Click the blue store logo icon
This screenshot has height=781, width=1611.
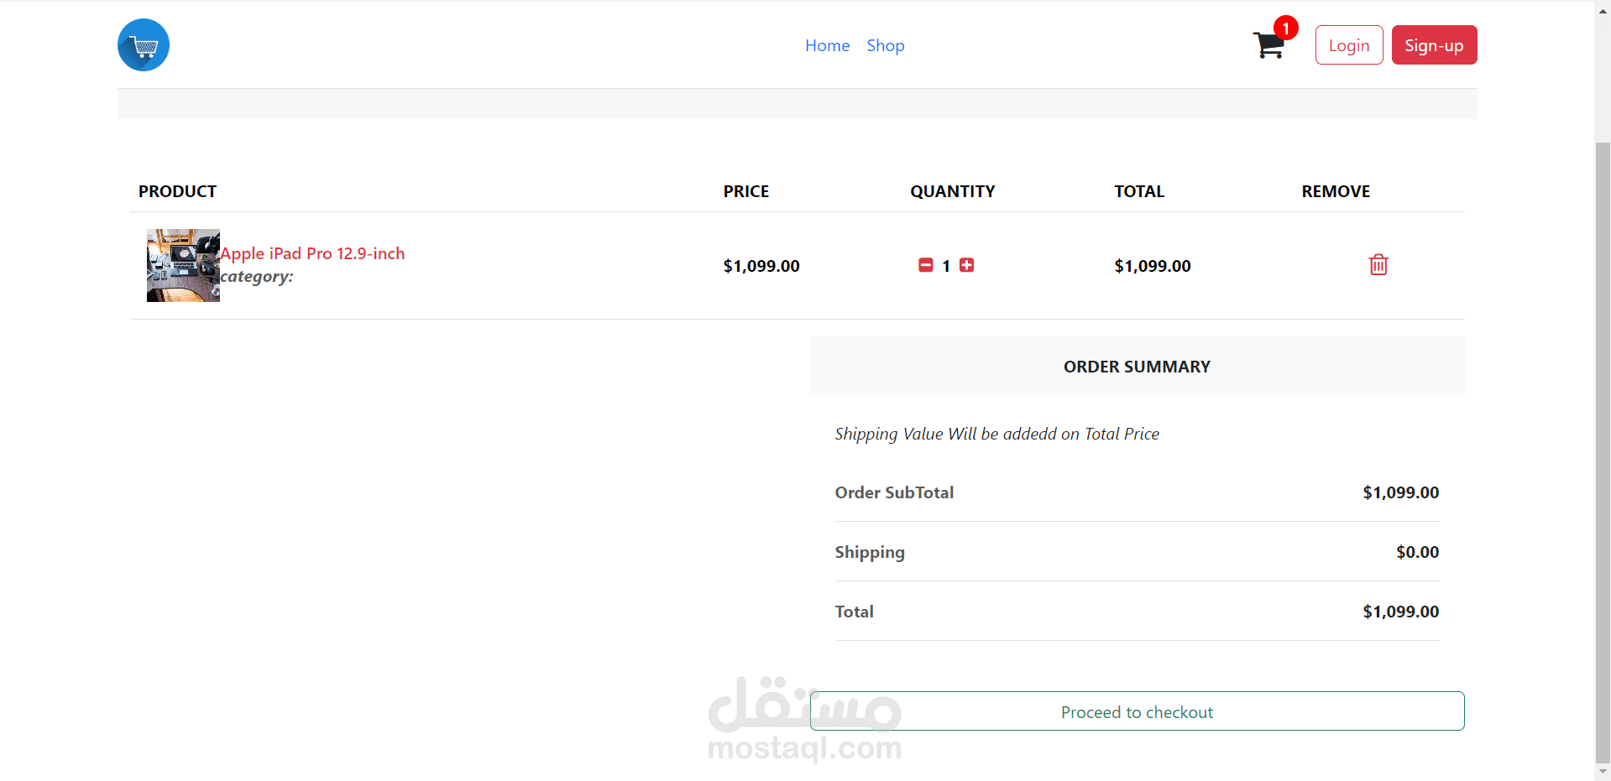[x=144, y=45]
